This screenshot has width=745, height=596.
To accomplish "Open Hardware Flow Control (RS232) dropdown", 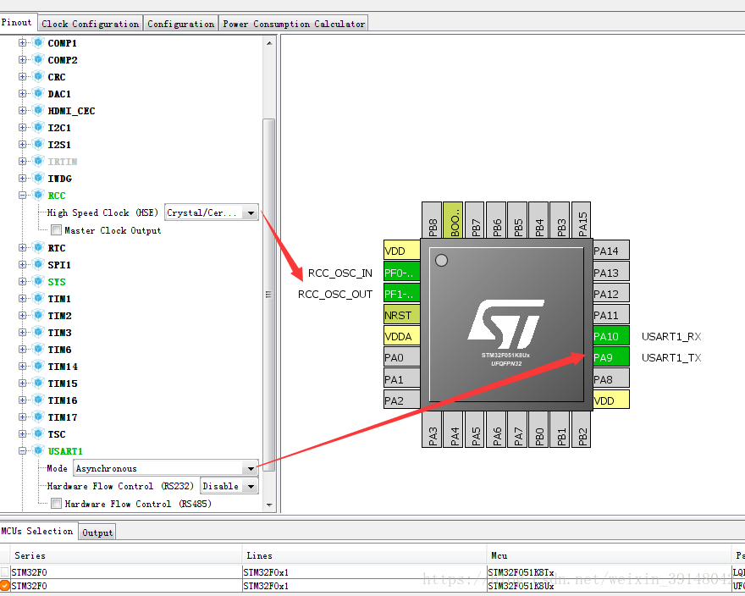I will [229, 486].
